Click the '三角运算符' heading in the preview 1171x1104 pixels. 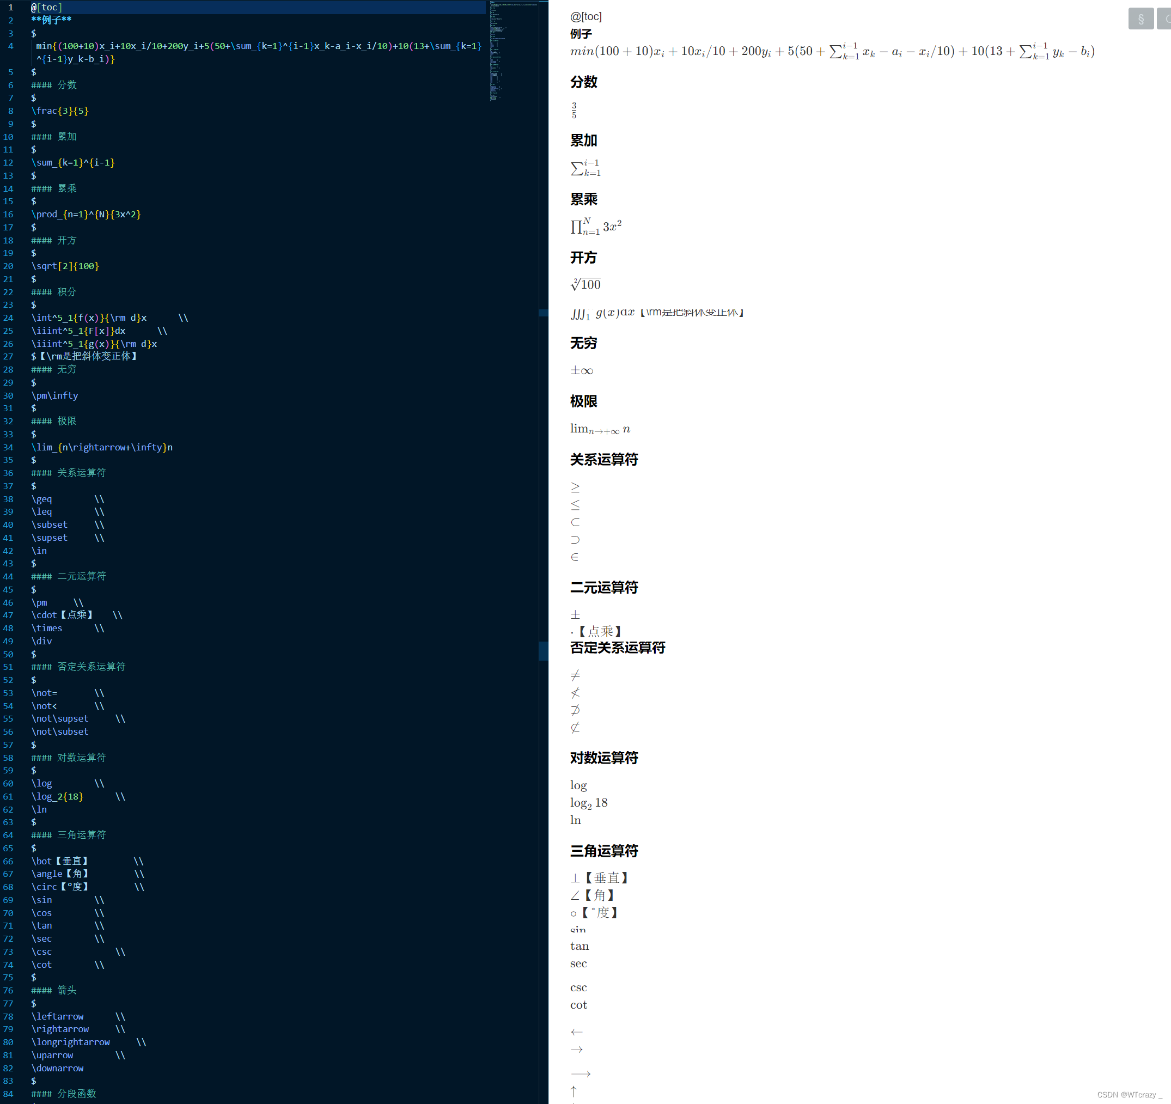[x=605, y=851]
